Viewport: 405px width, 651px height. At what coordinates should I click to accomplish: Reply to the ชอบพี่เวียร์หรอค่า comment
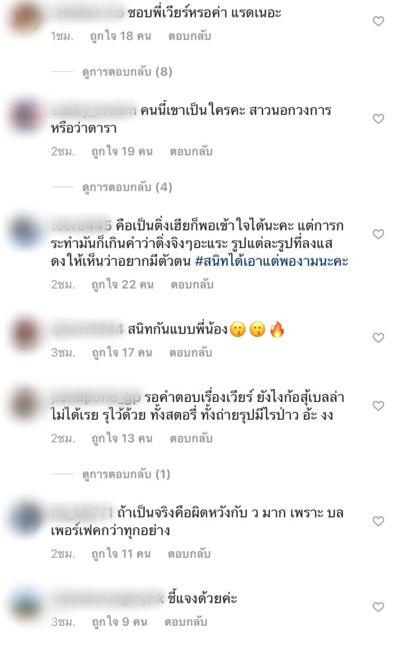[190, 36]
